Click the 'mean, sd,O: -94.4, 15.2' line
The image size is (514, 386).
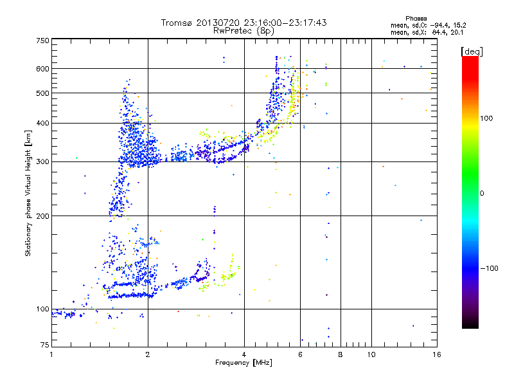point(428,25)
